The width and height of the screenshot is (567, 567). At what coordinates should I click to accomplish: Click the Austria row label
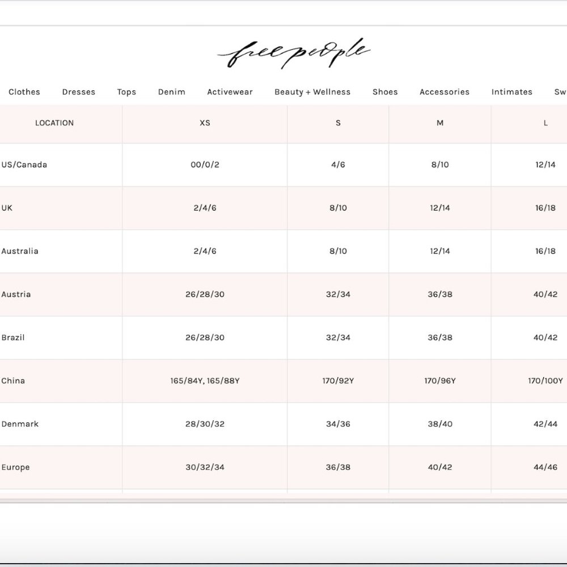(16, 294)
